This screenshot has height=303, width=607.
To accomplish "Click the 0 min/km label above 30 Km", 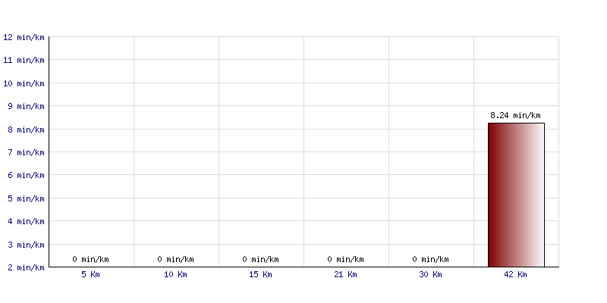I will tap(430, 259).
